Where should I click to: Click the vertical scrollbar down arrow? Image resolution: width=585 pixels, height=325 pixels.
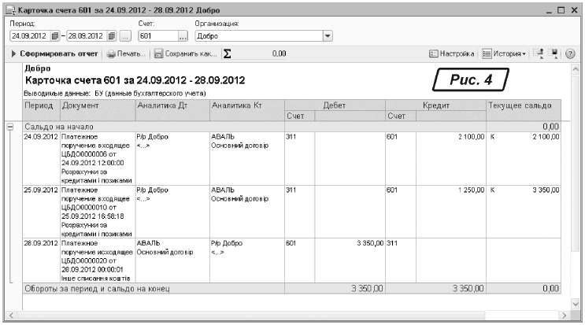coord(573,304)
